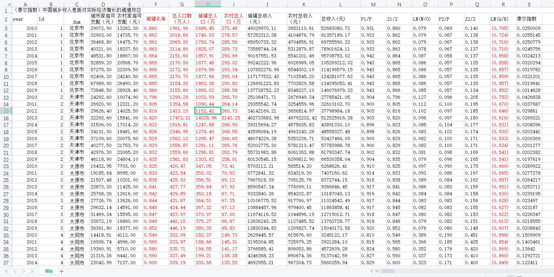This screenshot has width=554, height=277.
Task: Click cell with value 49029970.11
Action: tap(267, 28)
